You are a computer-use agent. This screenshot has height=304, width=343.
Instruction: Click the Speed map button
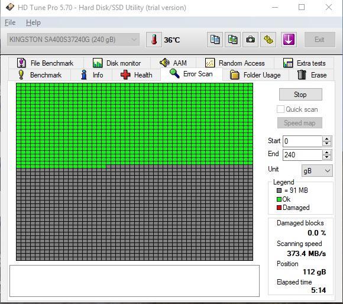coord(300,123)
